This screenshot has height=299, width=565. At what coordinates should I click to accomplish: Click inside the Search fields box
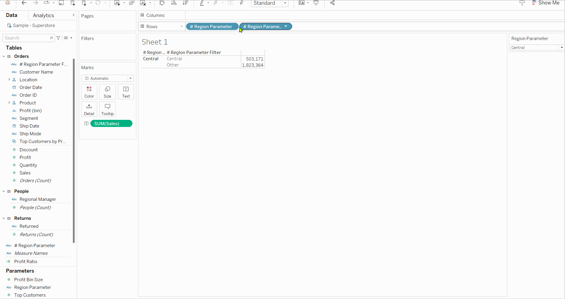27,38
